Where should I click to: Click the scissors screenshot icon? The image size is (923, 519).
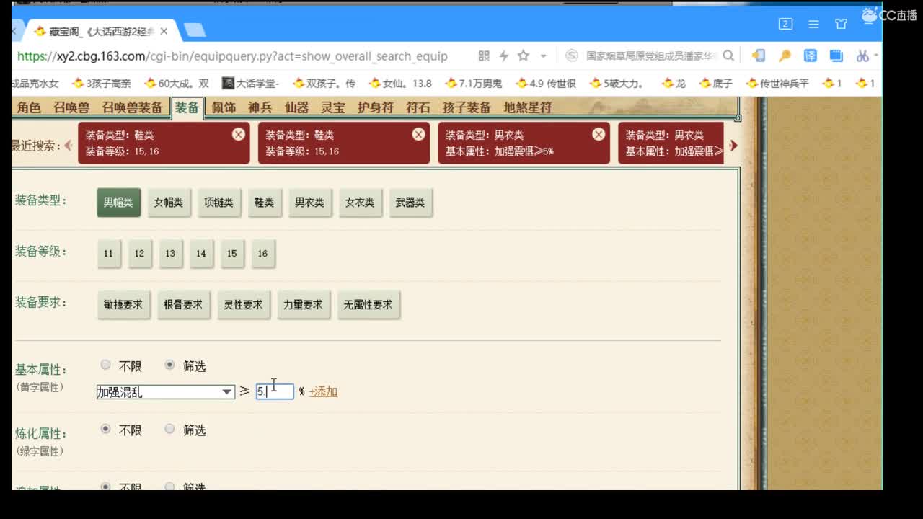point(862,56)
